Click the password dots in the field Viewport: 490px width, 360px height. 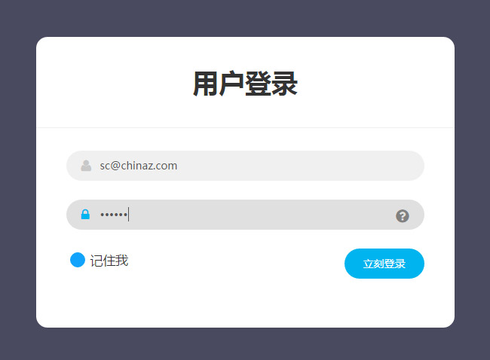[113, 215]
